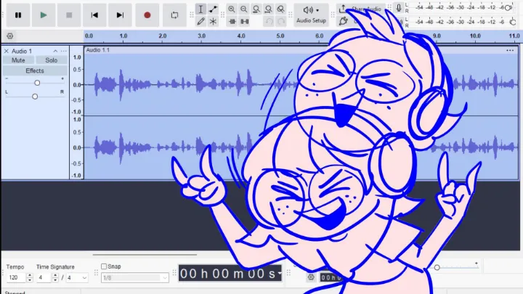Screen dimensions: 523x294
Task: Click the playback speed slider knob
Action: pos(437,267)
